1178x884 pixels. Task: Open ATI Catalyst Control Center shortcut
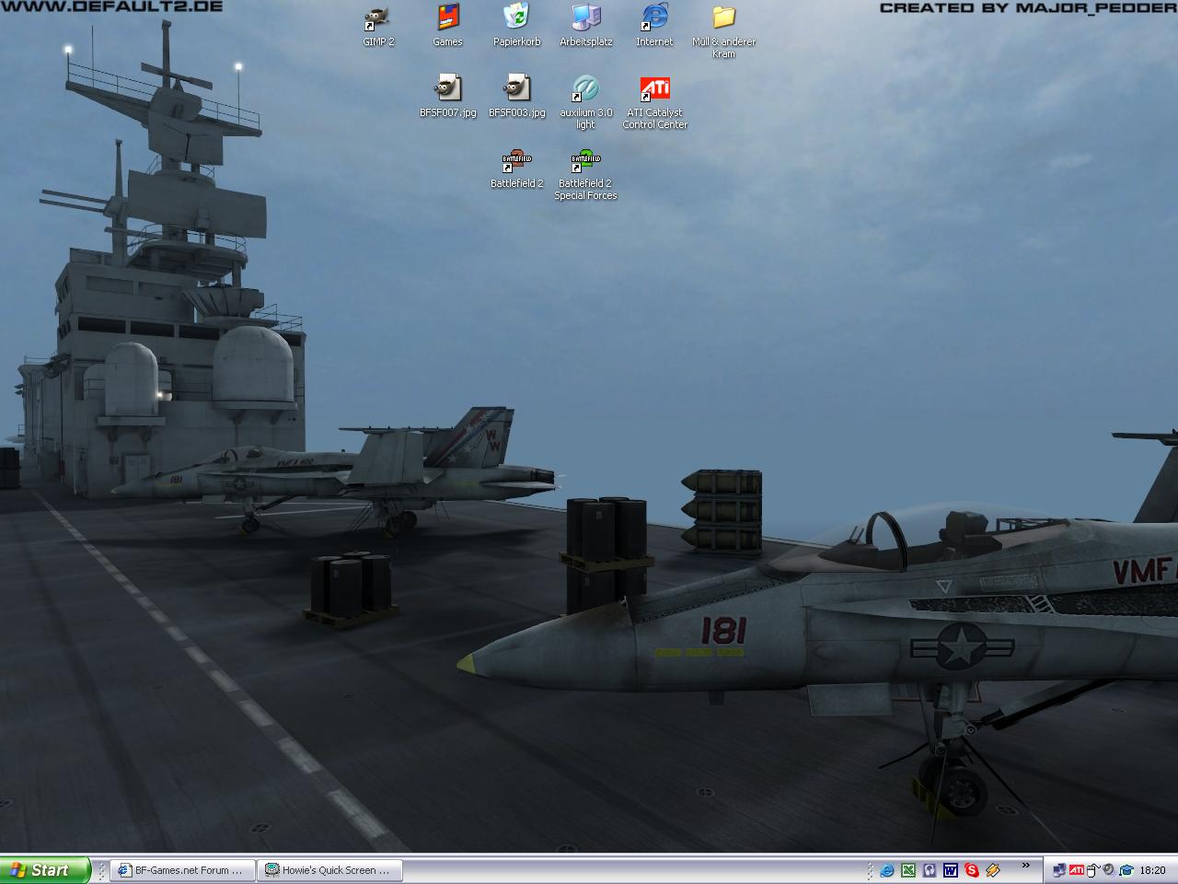click(654, 89)
